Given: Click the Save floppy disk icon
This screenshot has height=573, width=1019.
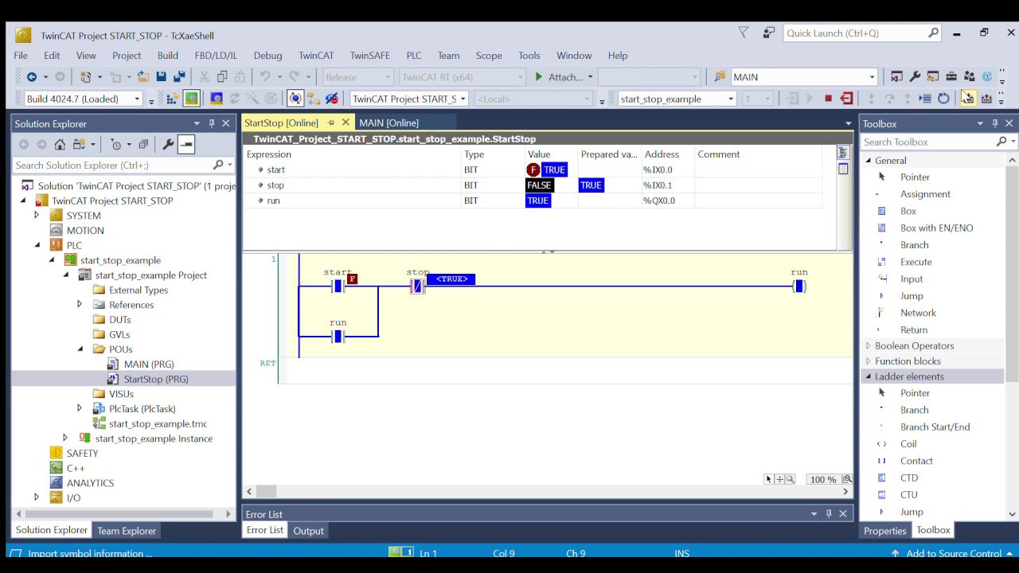Looking at the screenshot, I should (161, 77).
